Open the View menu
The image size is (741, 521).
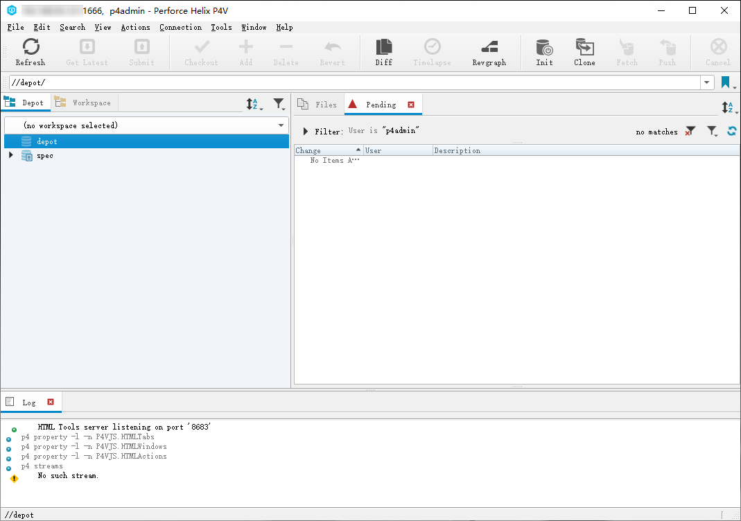[x=103, y=28]
